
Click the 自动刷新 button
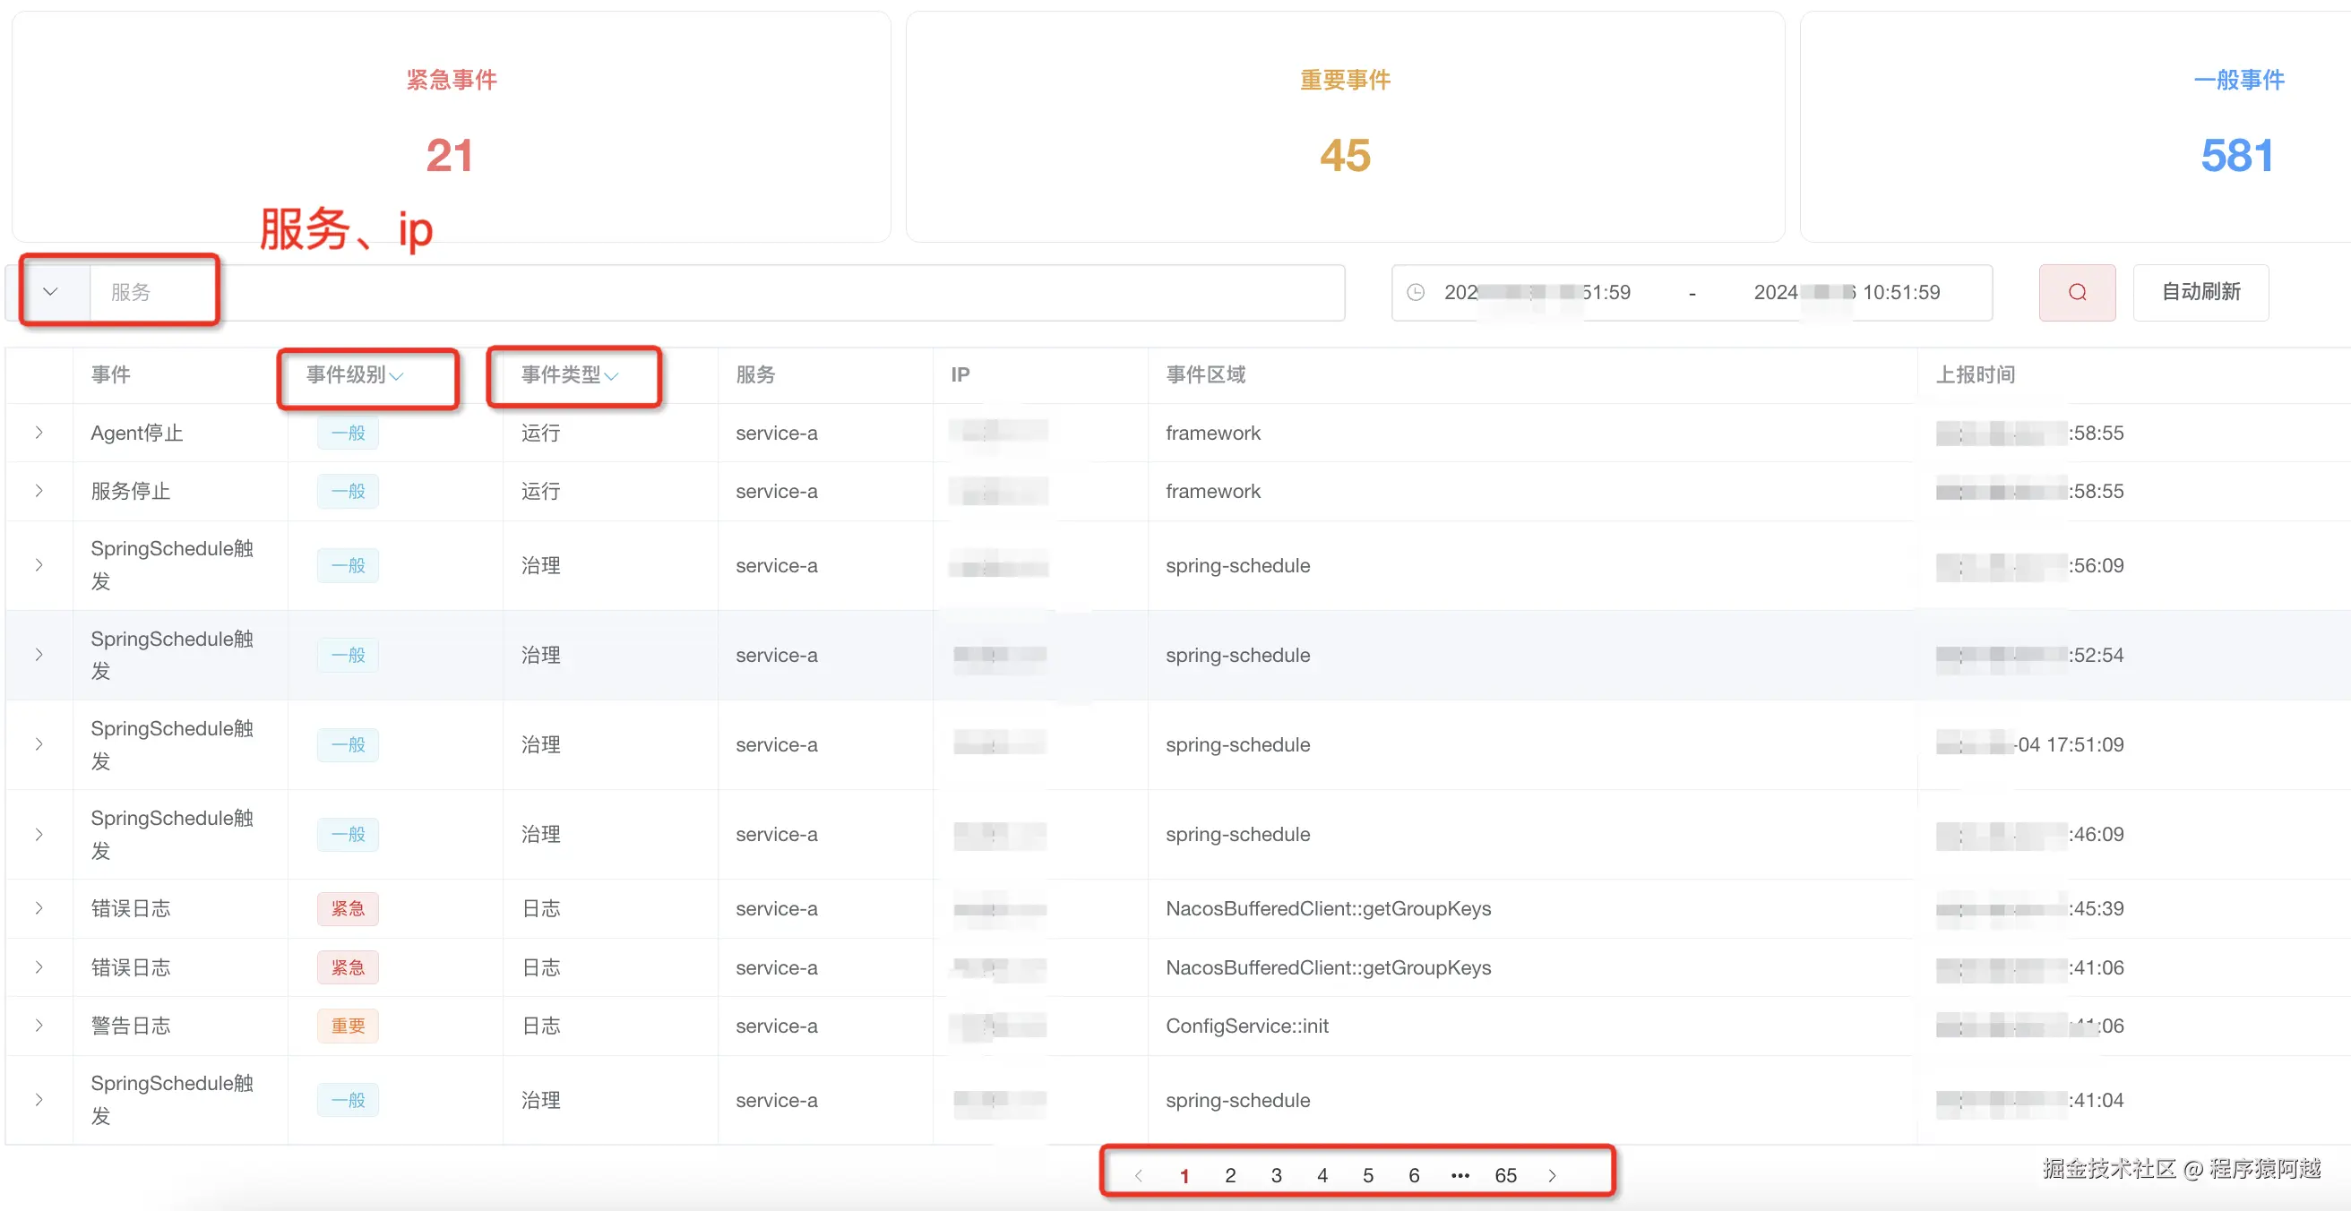tap(2200, 292)
